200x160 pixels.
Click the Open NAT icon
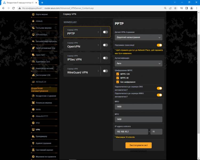33,55
